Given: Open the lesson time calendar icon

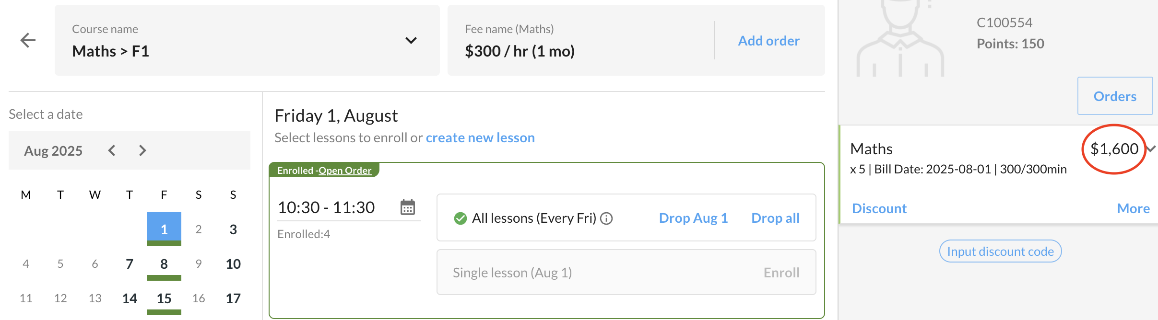Looking at the screenshot, I should pyautogui.click(x=408, y=207).
